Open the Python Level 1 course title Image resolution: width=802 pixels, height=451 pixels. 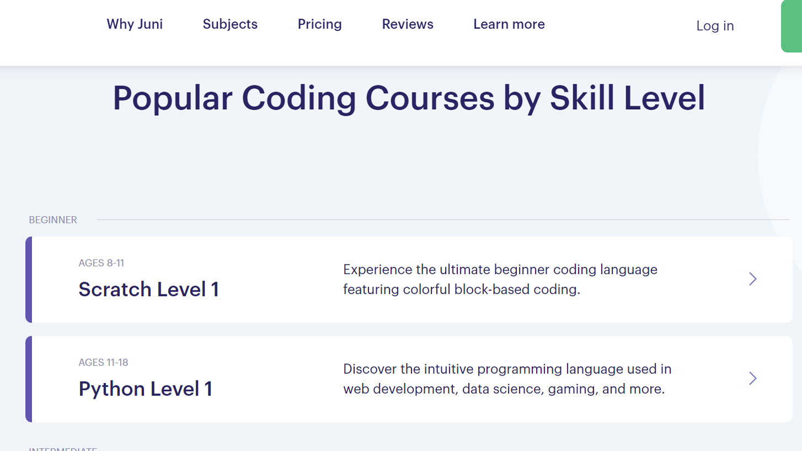click(x=145, y=389)
